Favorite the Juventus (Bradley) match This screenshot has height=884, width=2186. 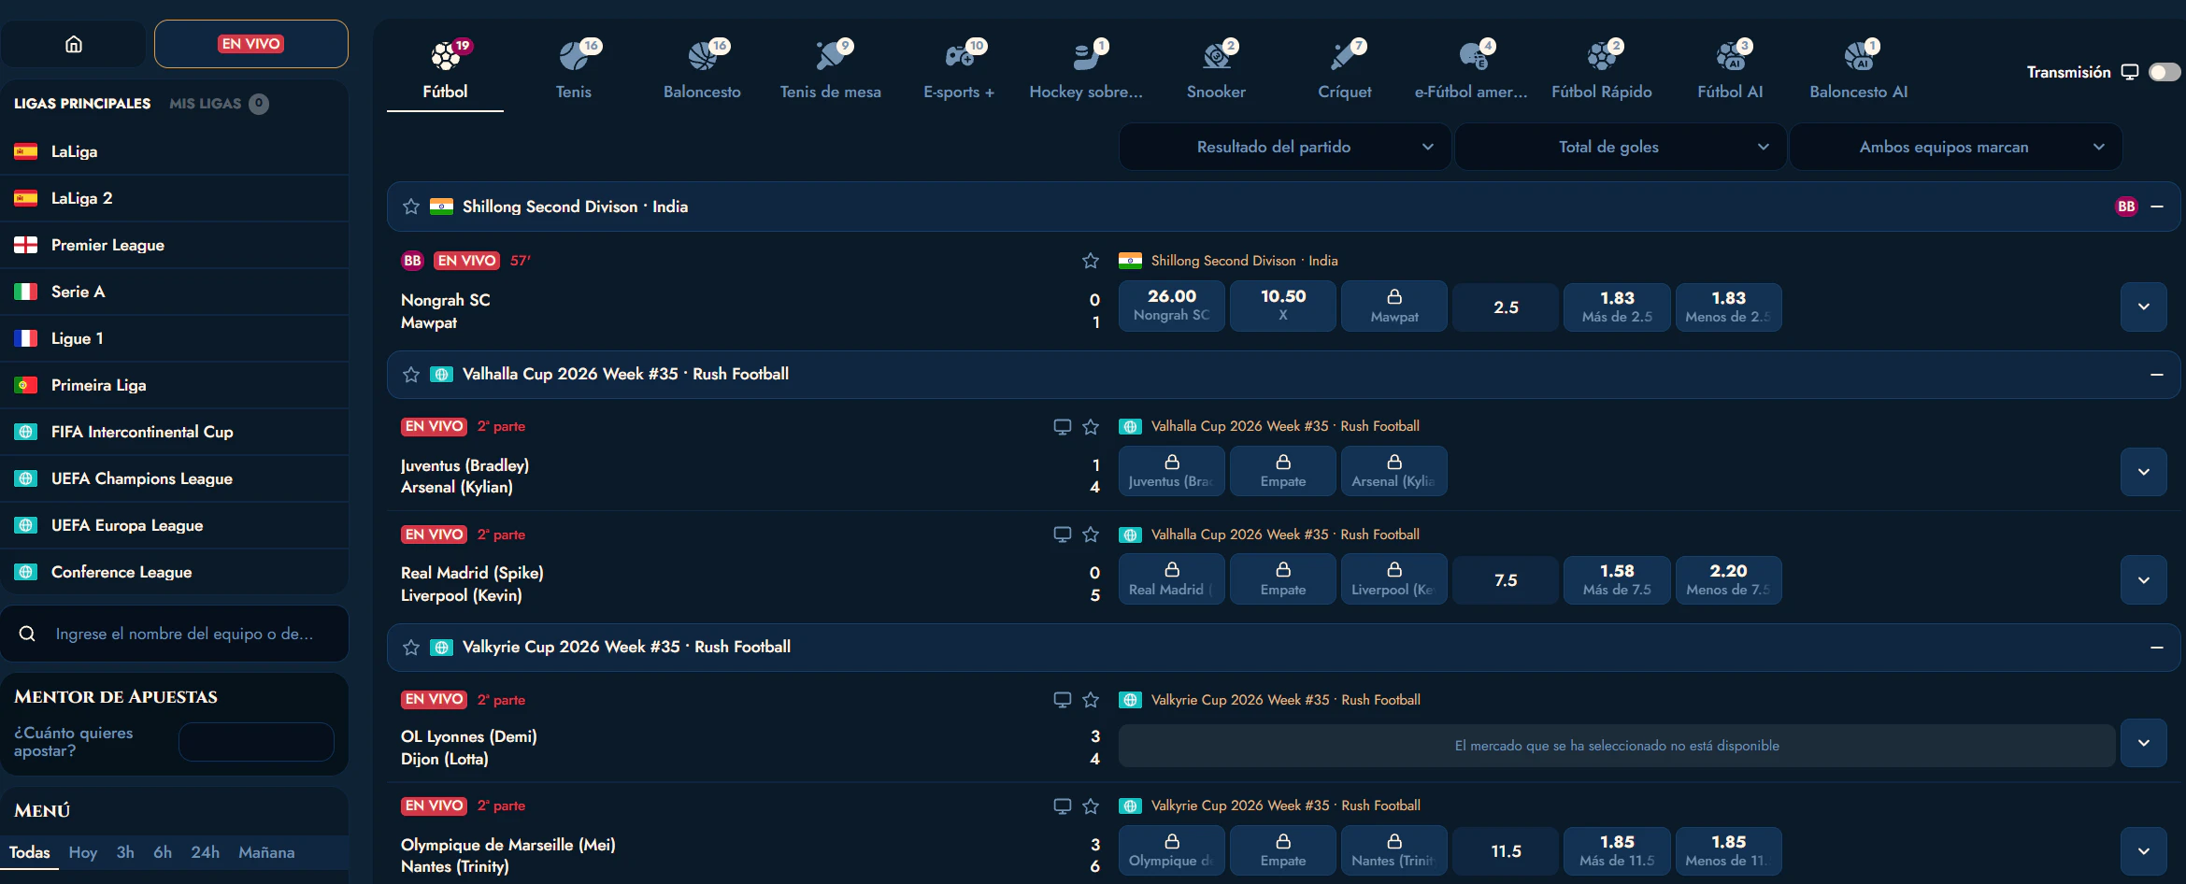click(1091, 427)
